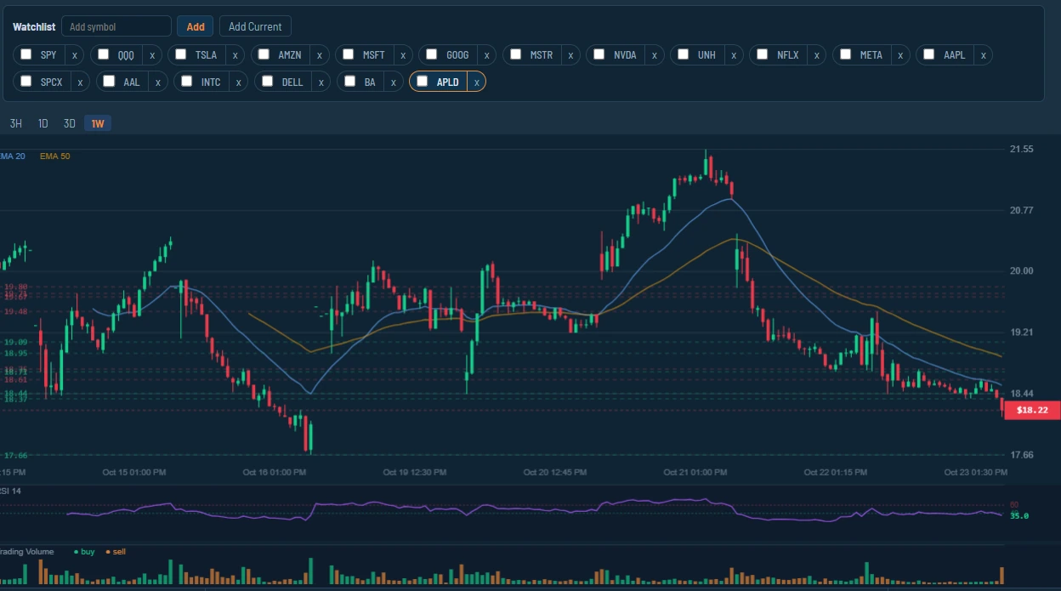
Task: Remove AMZN using its x button
Action: pos(320,55)
